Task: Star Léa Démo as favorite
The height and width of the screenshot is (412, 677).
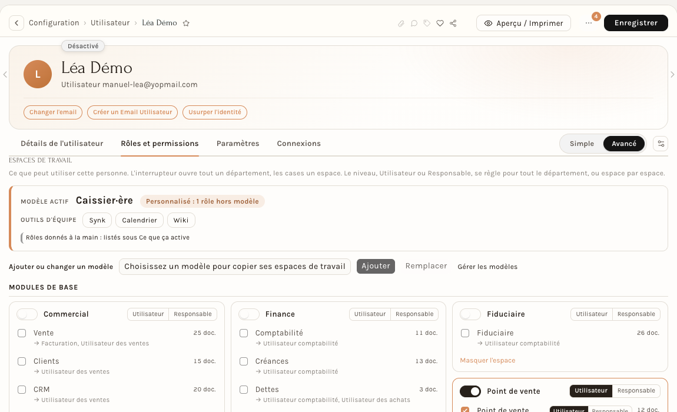Action: tap(186, 24)
